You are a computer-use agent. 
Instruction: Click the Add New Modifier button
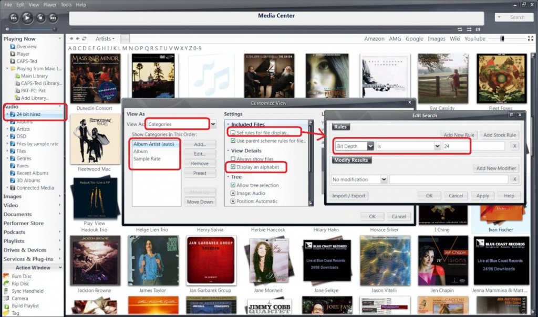[496, 168]
